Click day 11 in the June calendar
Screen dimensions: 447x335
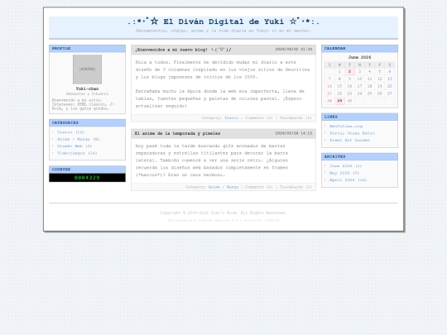pos(369,79)
